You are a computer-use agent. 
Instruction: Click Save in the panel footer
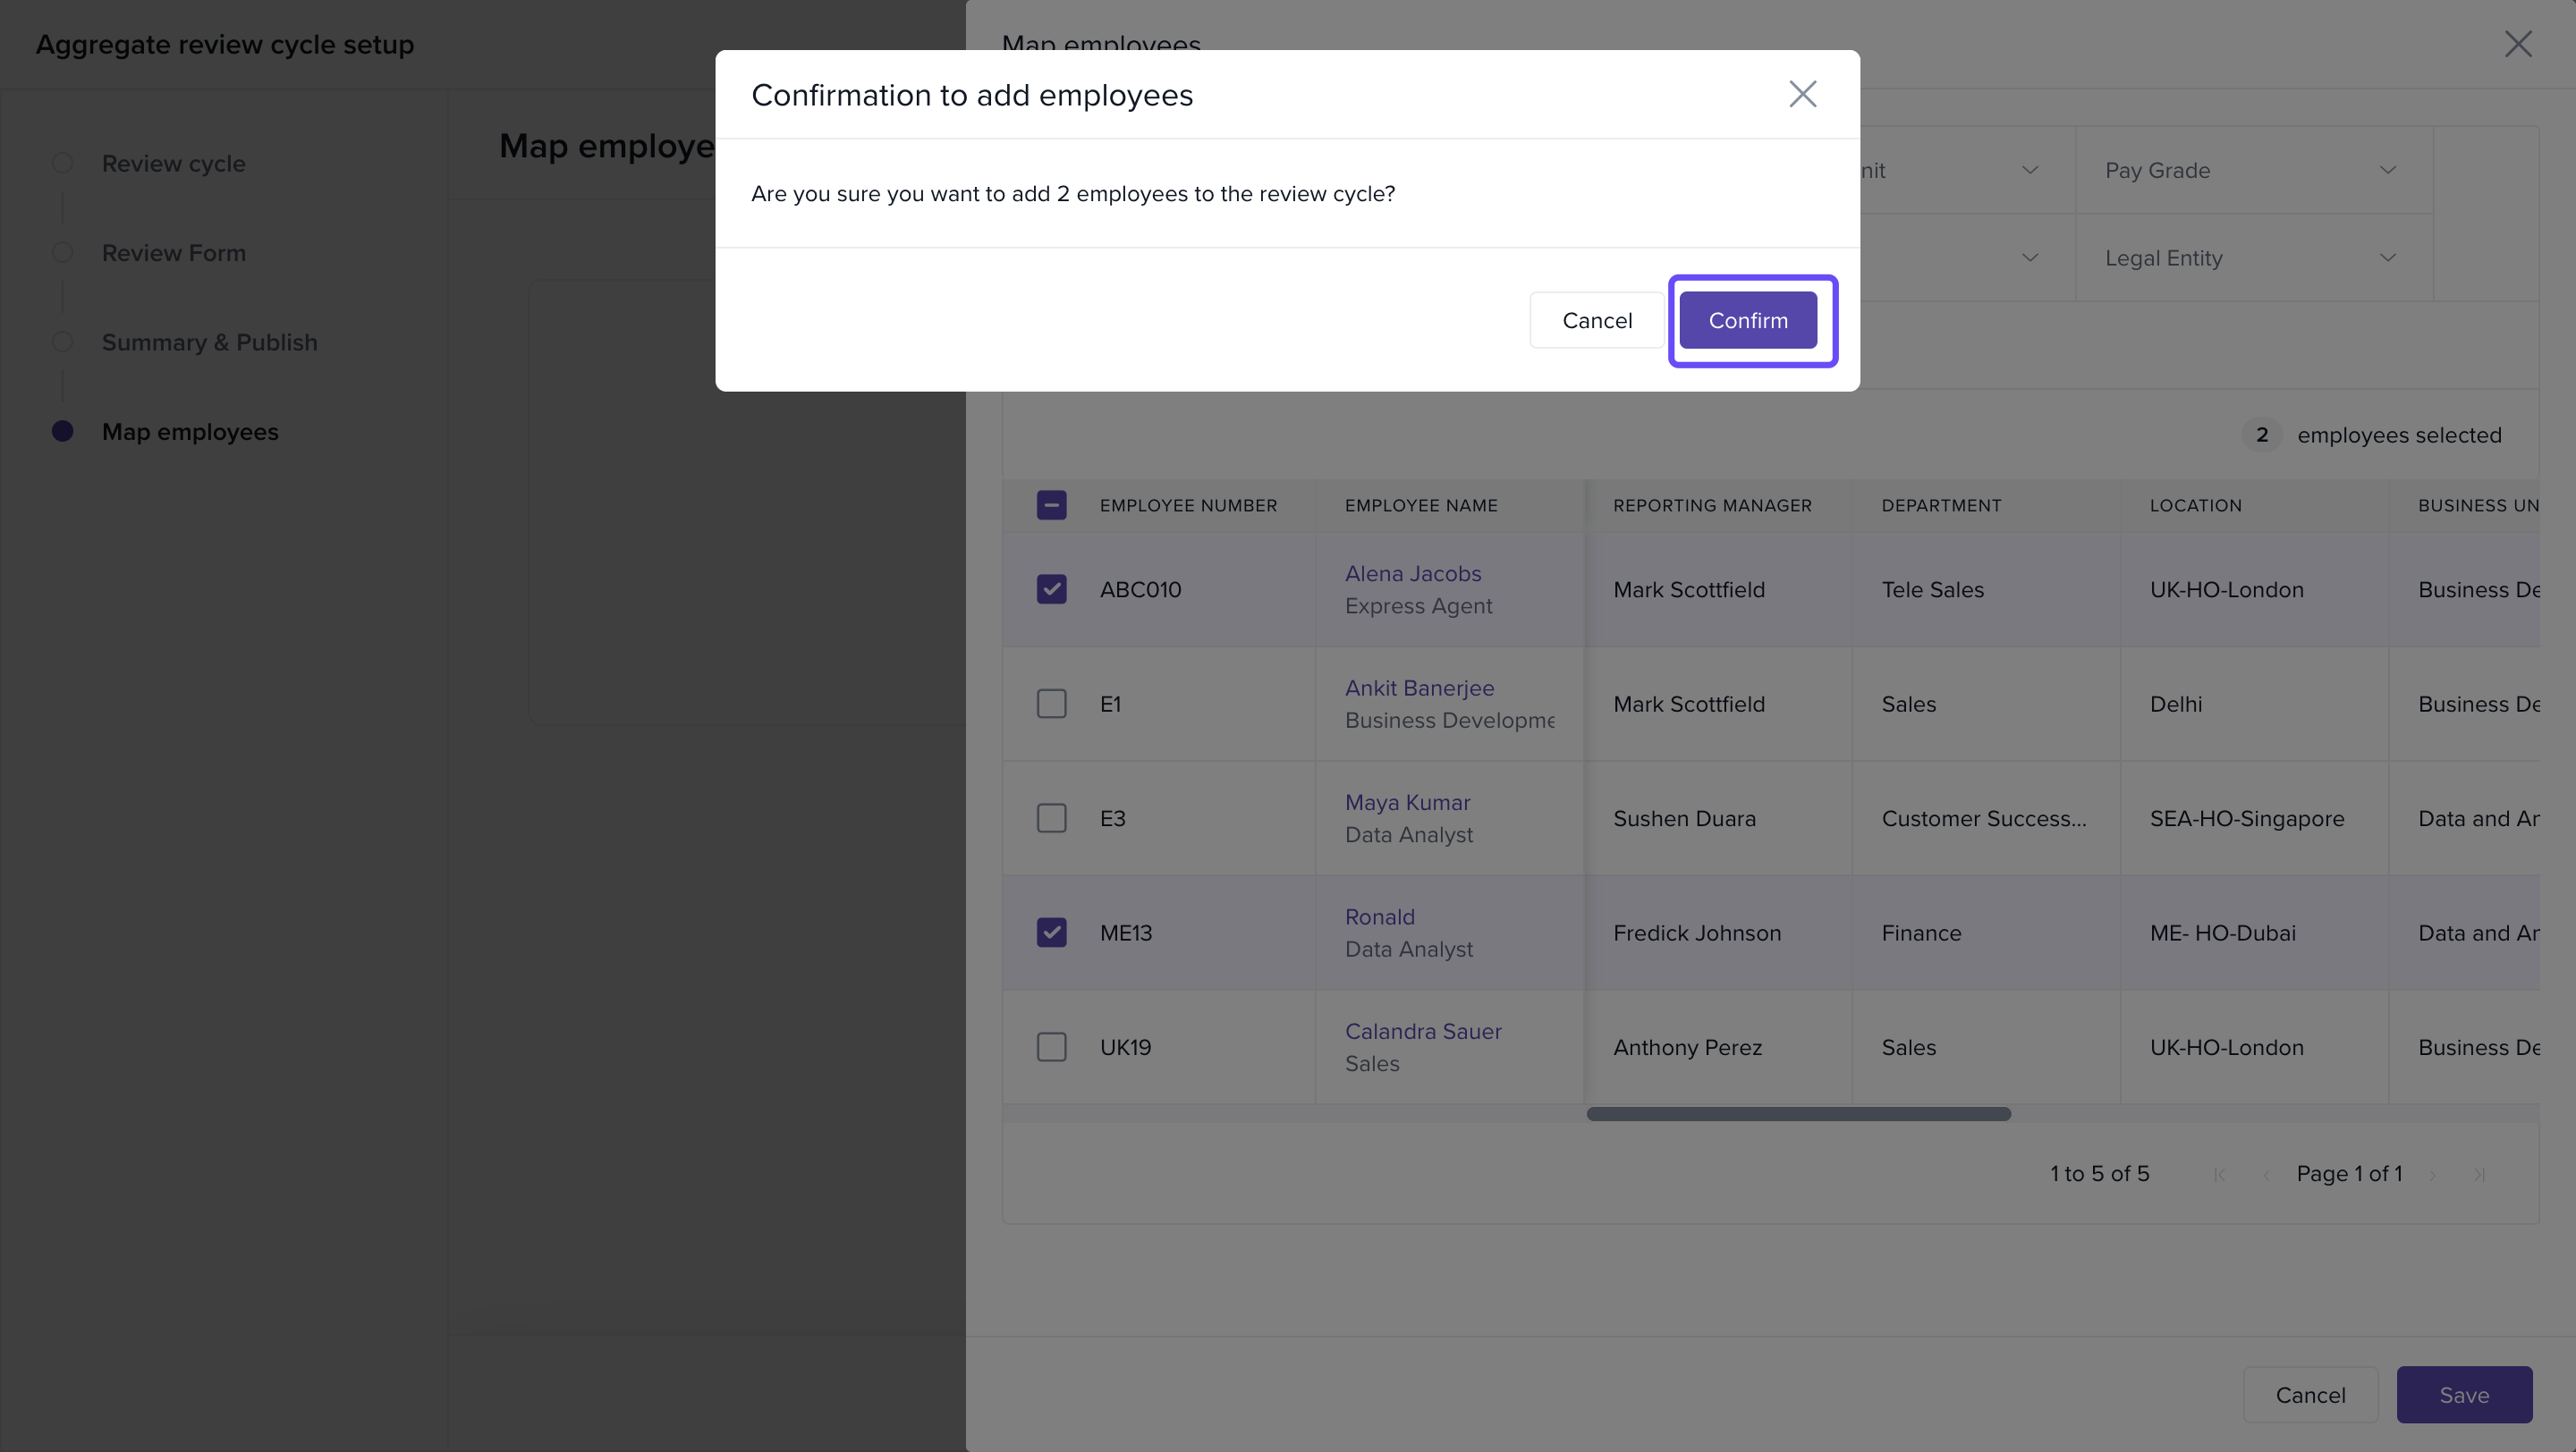(2463, 1394)
